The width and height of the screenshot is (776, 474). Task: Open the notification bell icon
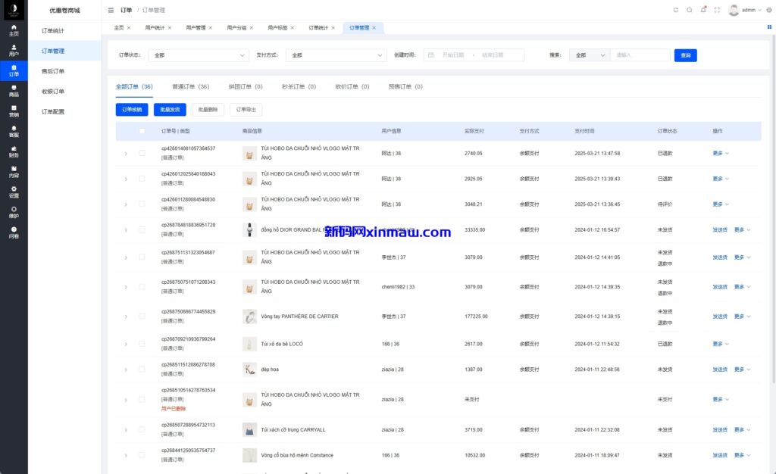[x=703, y=10]
